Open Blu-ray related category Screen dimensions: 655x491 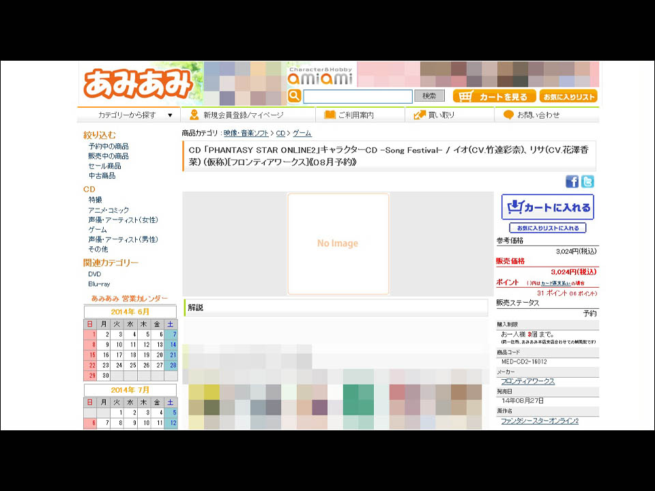point(99,284)
